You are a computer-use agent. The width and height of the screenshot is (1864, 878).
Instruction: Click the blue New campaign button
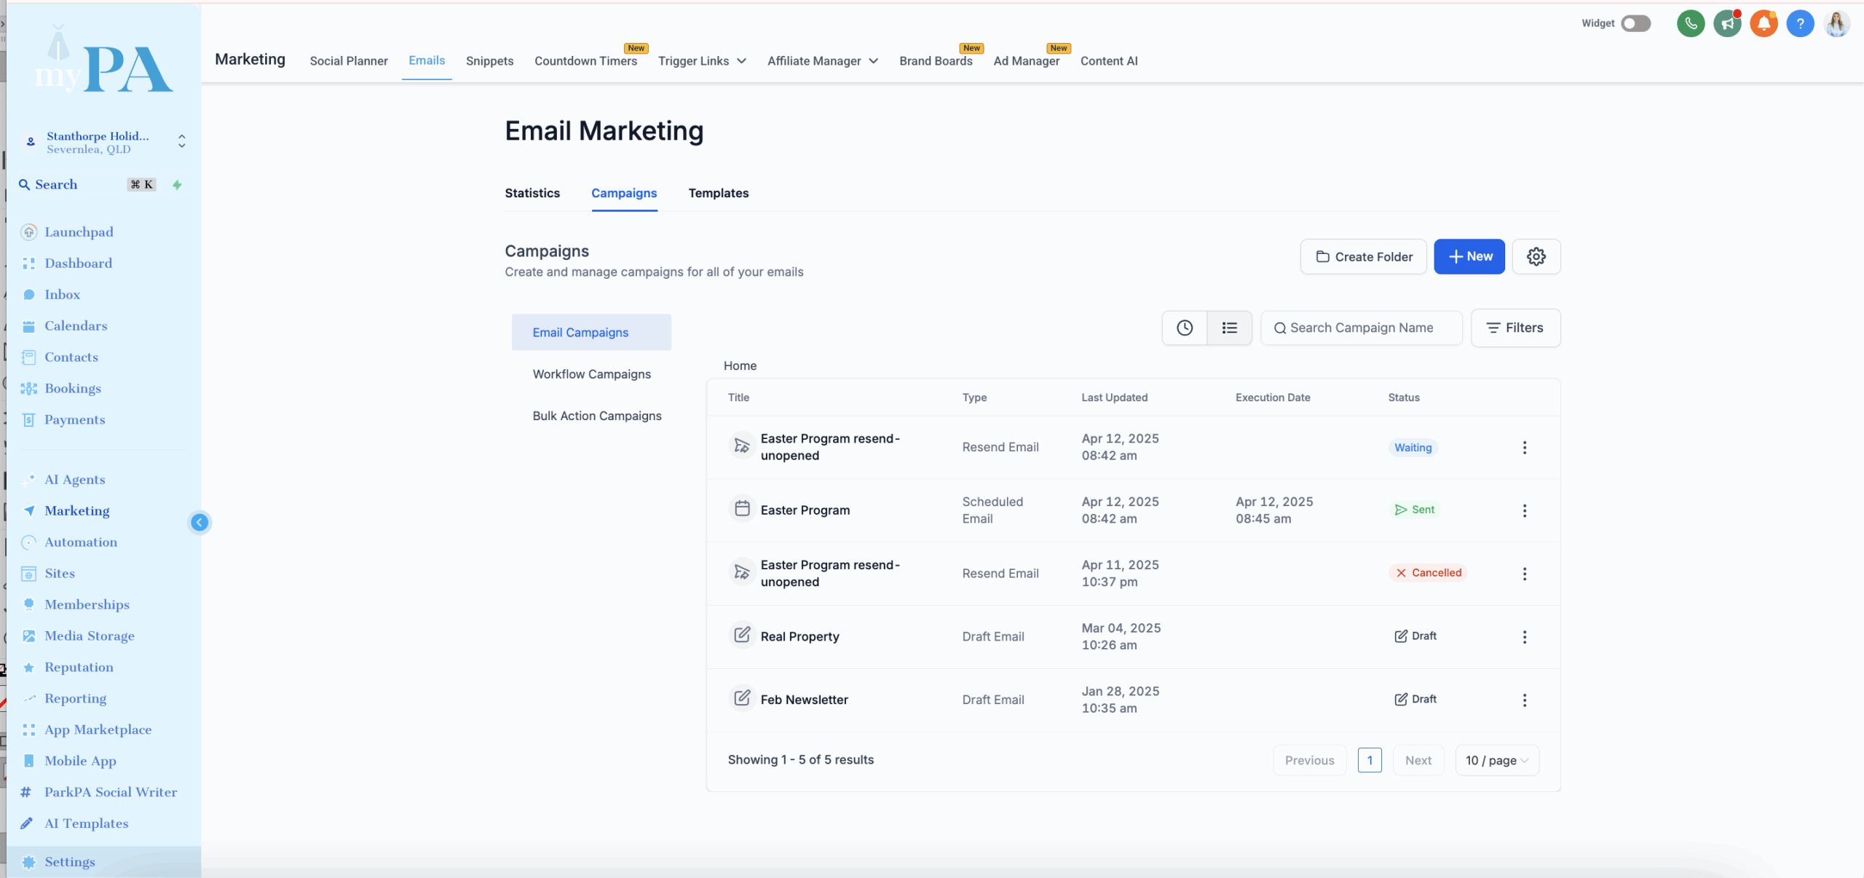tap(1469, 256)
